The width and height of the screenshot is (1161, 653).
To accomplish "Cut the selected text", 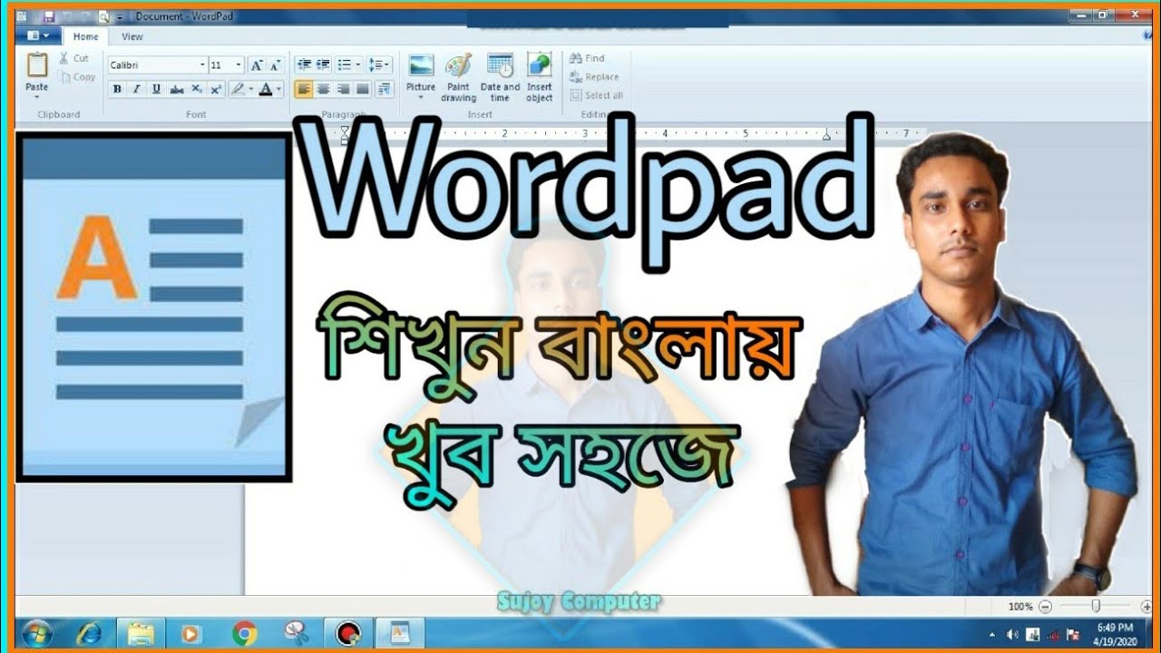I will tap(74, 58).
